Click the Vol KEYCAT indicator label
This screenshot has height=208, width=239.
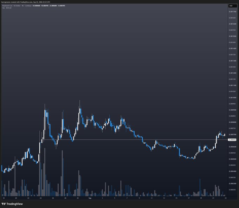[x=7, y=8]
